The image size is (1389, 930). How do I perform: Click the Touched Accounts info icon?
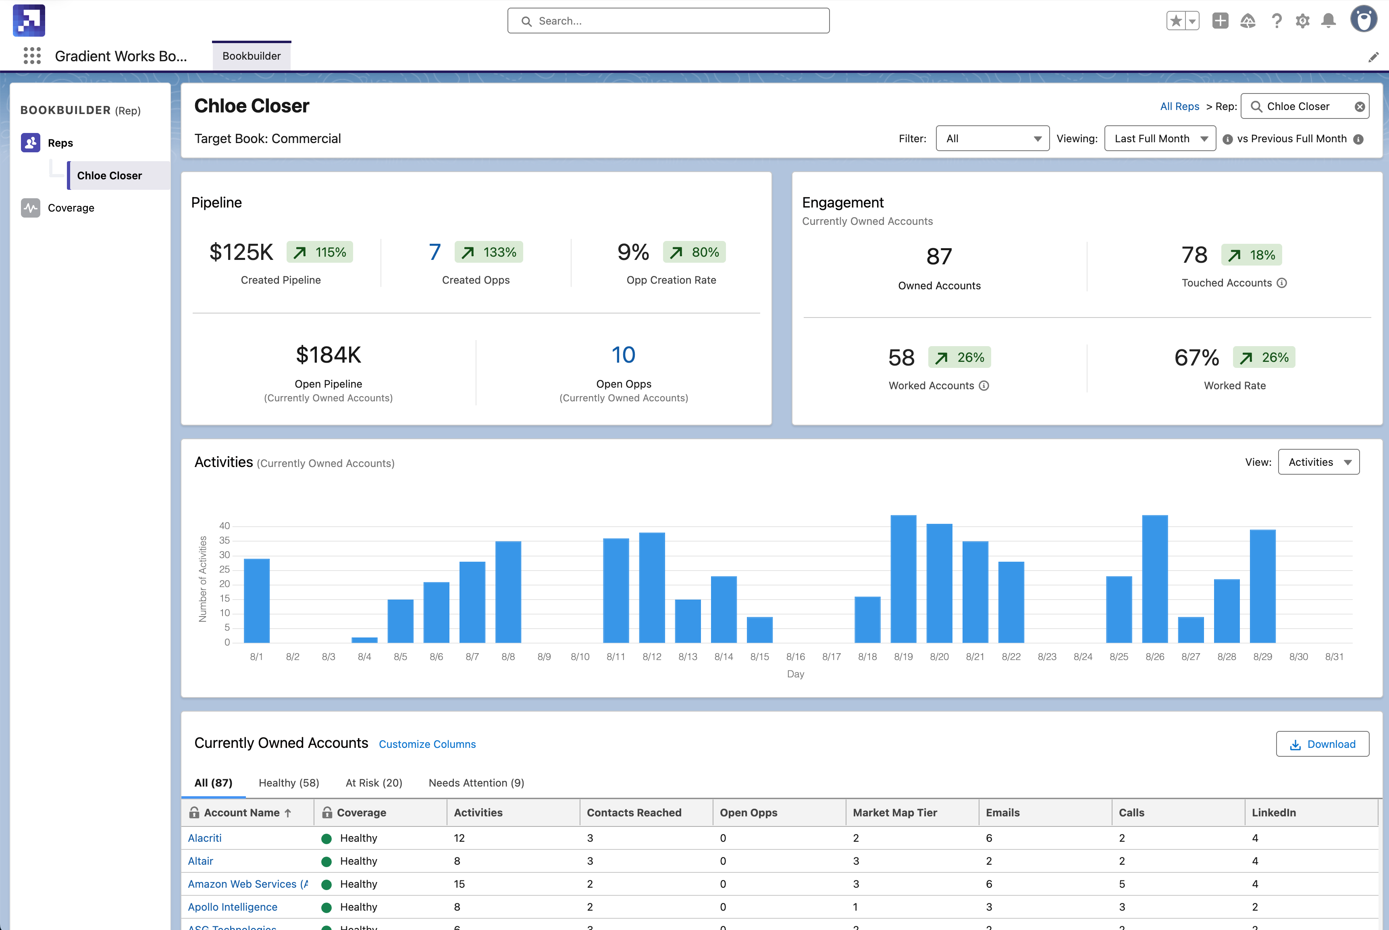pos(1282,283)
